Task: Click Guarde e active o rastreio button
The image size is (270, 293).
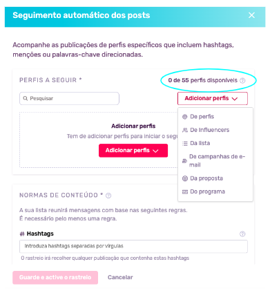Action: [x=55, y=277]
